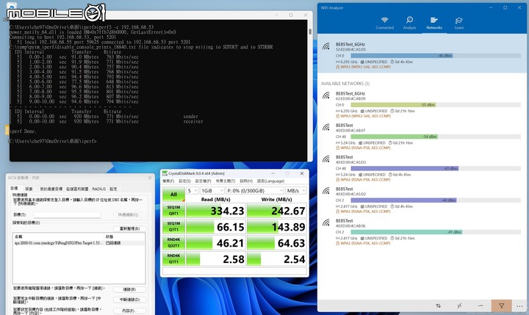Open the three-dot more menu in WiFi Analyzer
The image size is (529, 315).
(x=519, y=306)
